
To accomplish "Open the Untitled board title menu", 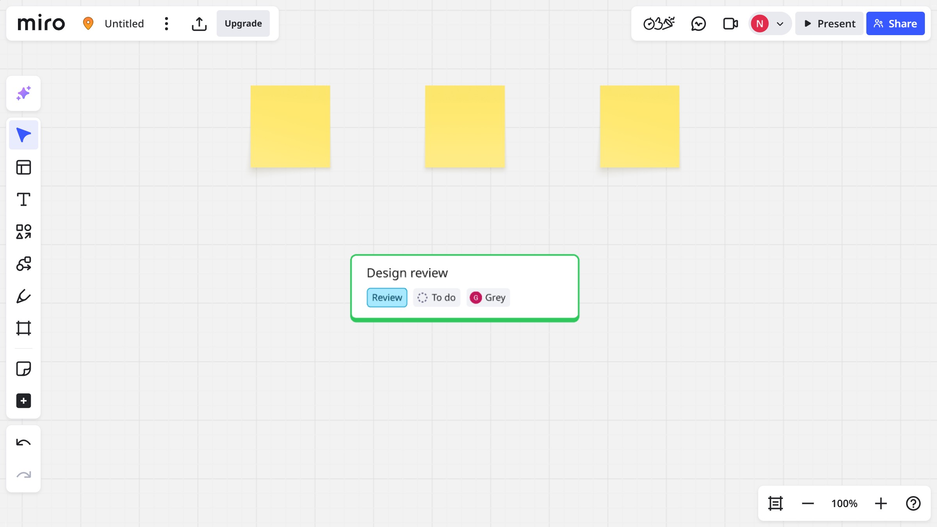I will tap(124, 23).
